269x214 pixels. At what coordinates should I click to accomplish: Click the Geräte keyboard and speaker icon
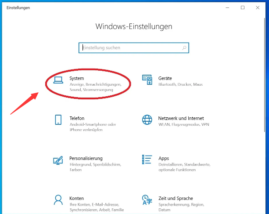tap(147, 80)
